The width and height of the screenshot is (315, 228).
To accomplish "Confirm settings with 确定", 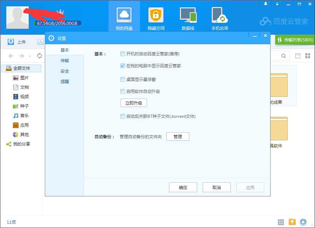I will coord(183,188).
